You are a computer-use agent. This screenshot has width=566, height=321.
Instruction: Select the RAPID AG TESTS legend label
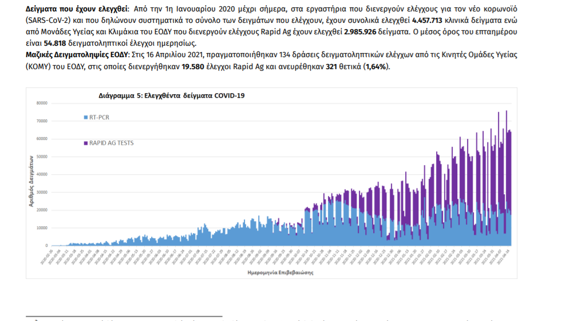click(x=111, y=143)
